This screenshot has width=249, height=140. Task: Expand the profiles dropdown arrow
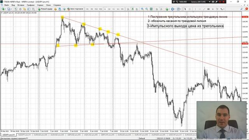click(x=11, y=9)
